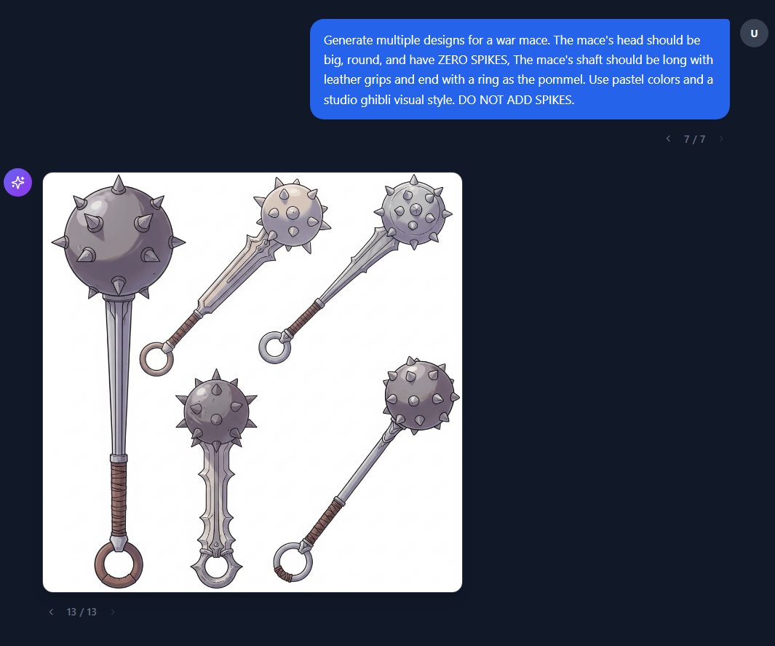This screenshot has height=646, width=775.
Task: Click the tall mace's brown leather grip
Action: click(119, 498)
